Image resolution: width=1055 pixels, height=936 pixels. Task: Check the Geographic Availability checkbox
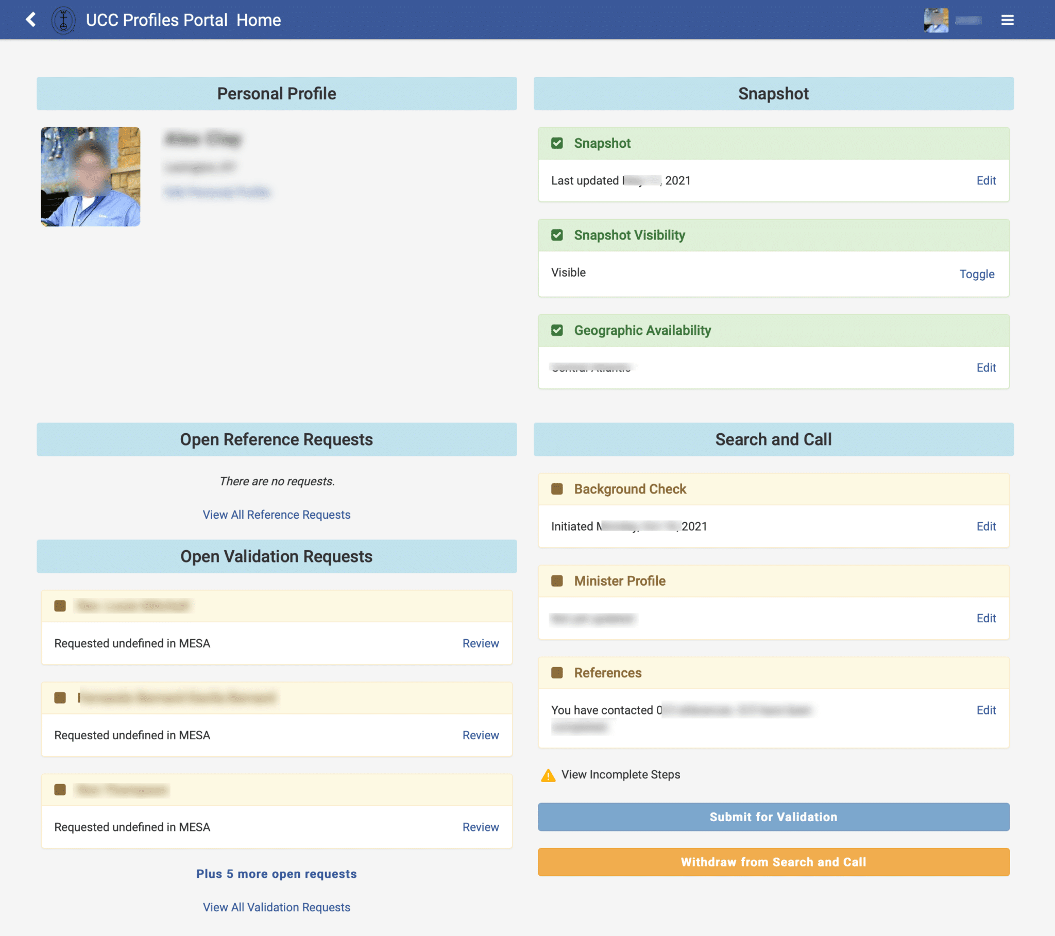557,330
